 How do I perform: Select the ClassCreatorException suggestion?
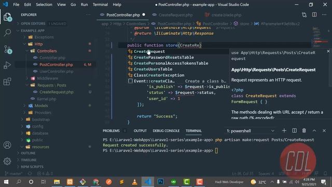178,75
